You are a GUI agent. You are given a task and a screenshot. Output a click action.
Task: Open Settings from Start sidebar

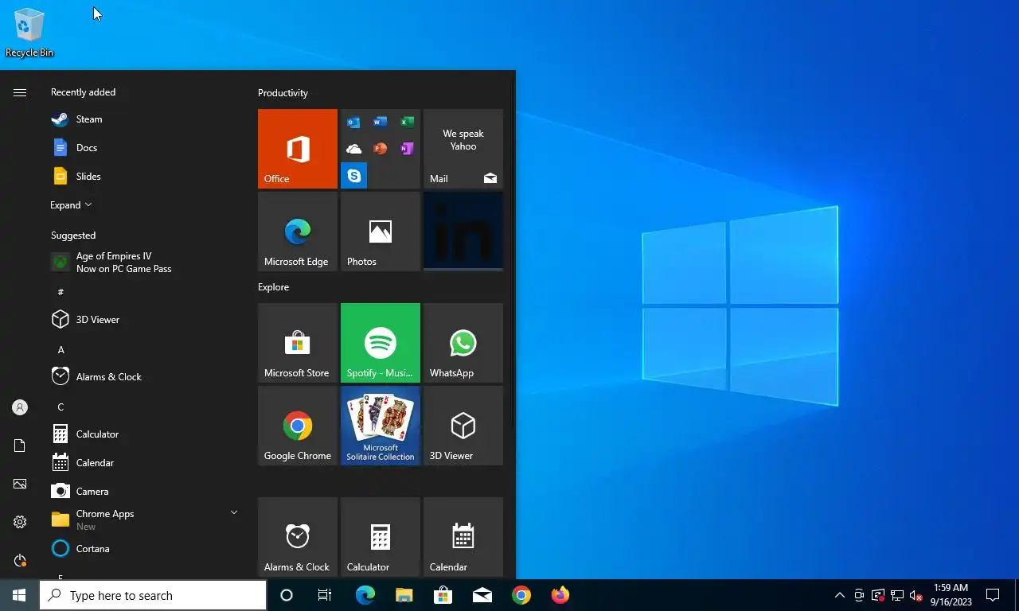[20, 522]
